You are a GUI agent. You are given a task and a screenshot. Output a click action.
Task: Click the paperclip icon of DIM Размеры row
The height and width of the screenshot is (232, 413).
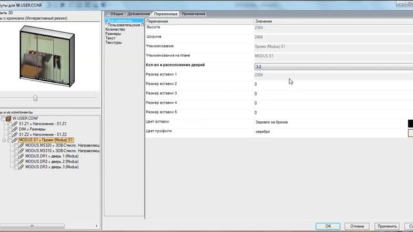click(x=15, y=129)
